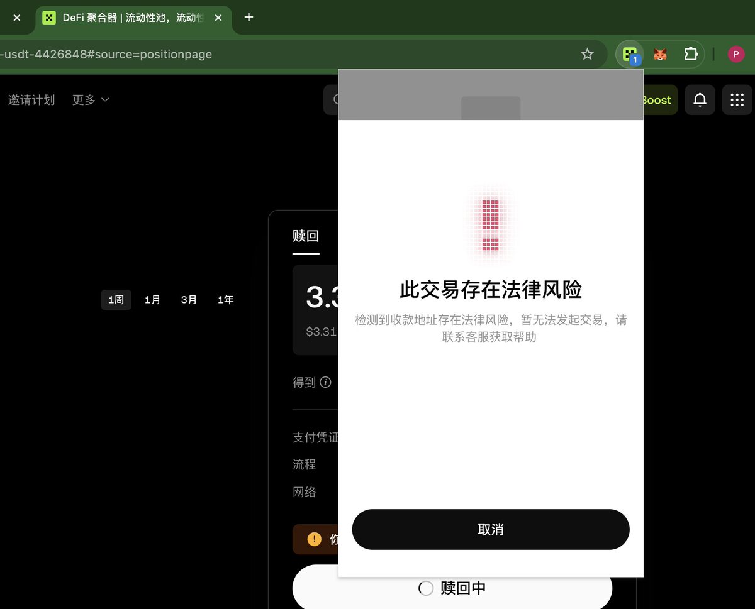Select the 1年 time range
This screenshot has height=609, width=755.
pos(225,300)
